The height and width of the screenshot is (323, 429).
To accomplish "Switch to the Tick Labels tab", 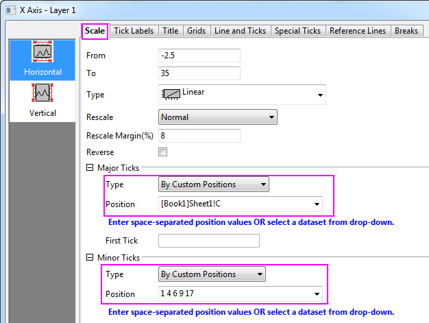I will [x=133, y=31].
